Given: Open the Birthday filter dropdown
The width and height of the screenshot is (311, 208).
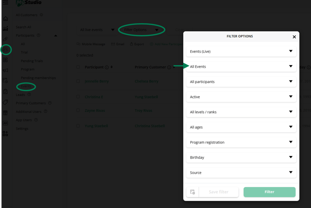Looking at the screenshot, I should click(x=241, y=157).
